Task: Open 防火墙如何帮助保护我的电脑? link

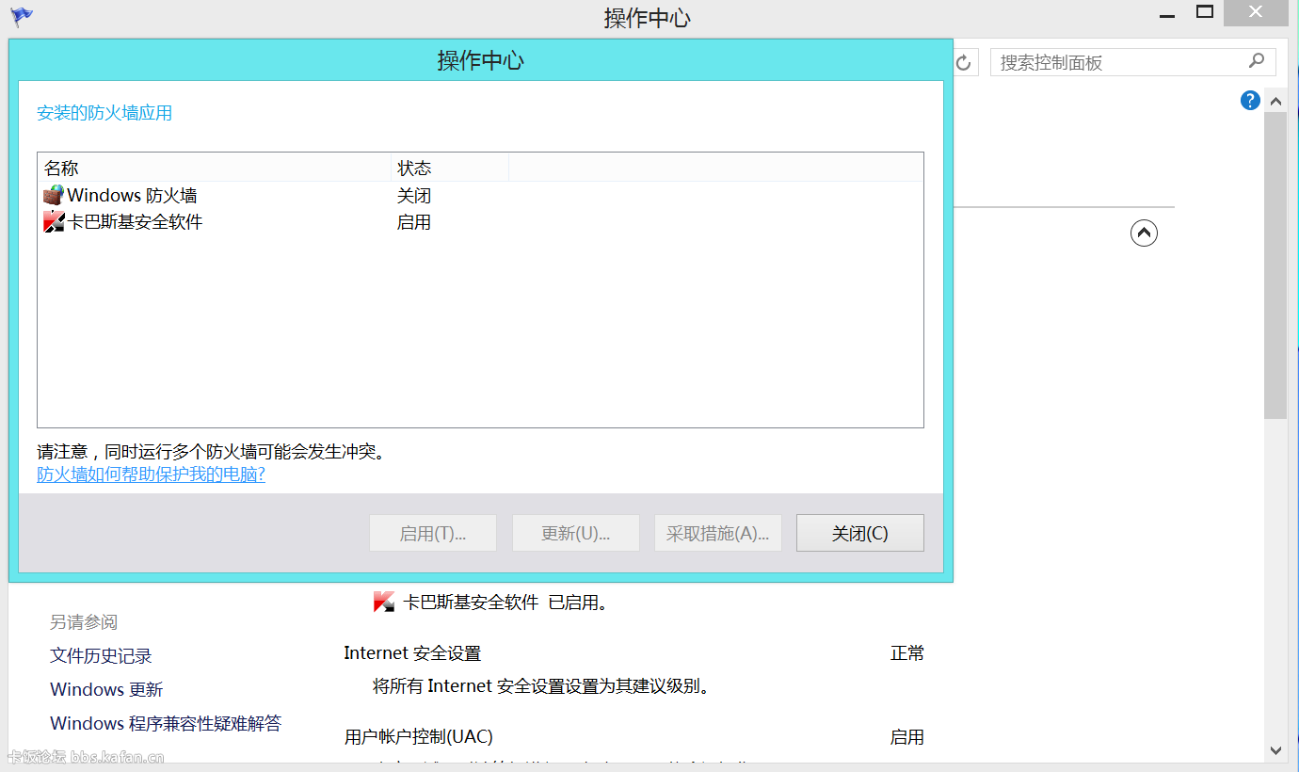Action: click(x=151, y=474)
